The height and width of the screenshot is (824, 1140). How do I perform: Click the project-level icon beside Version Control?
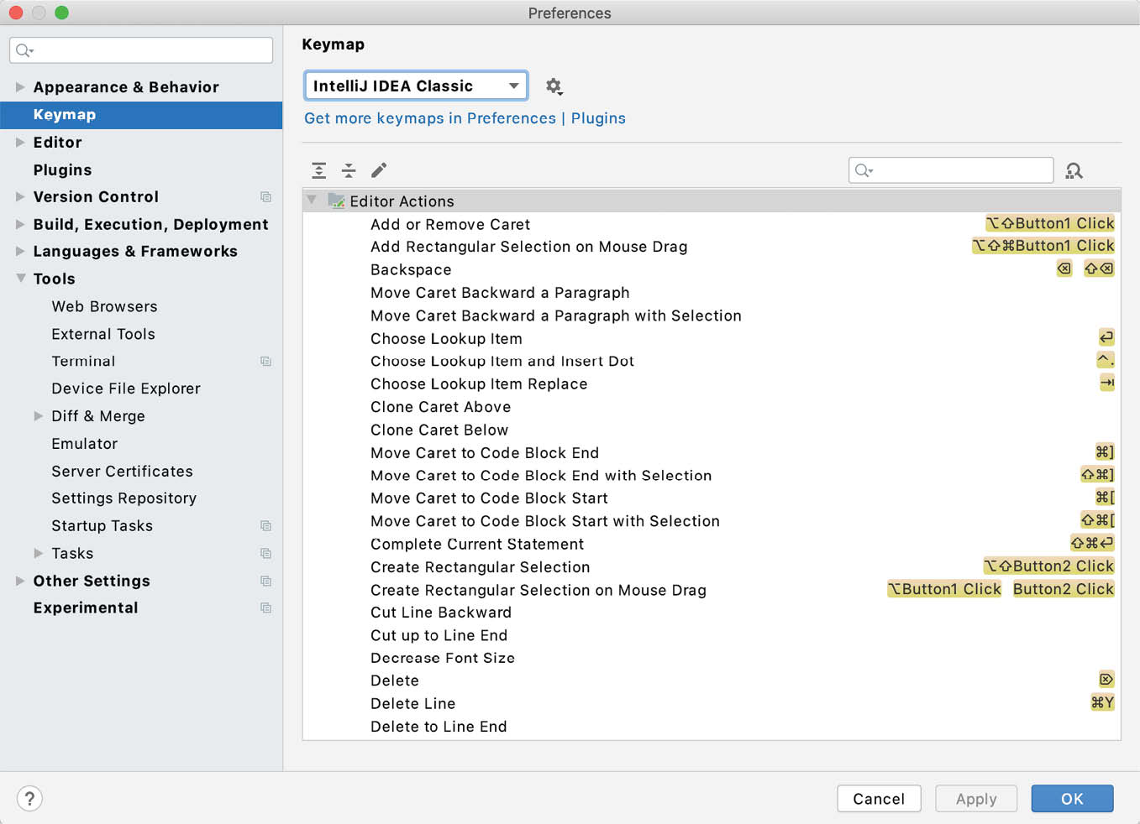[x=265, y=196]
